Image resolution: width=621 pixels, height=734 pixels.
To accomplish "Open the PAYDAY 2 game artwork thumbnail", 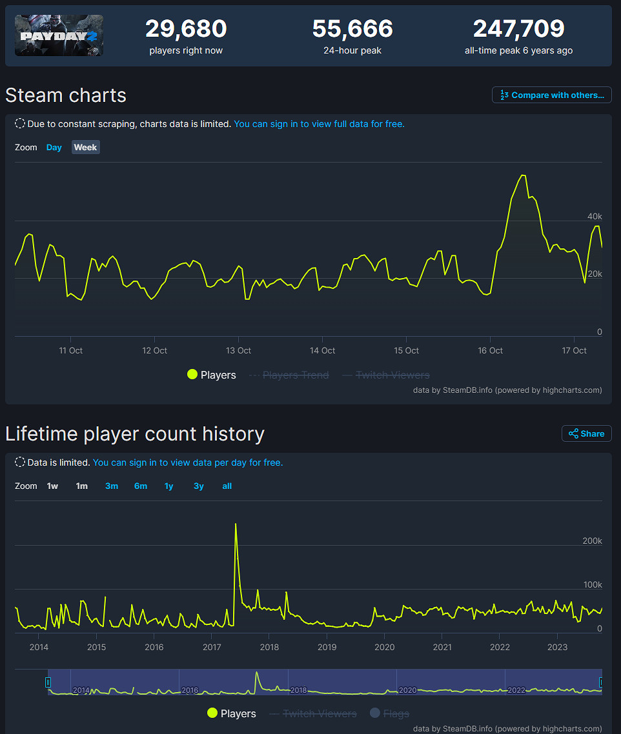I will (59, 35).
